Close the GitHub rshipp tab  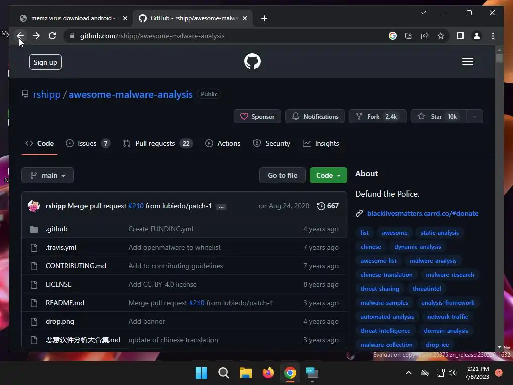[x=244, y=18]
